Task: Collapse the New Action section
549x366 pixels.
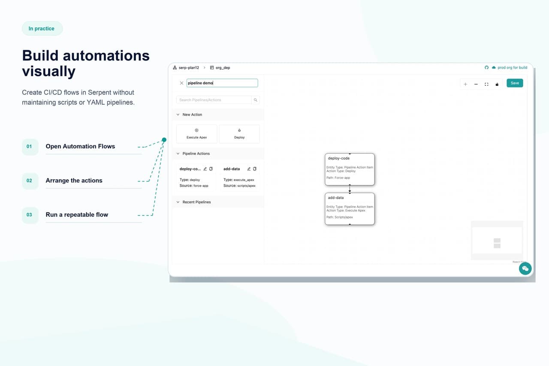Action: click(x=178, y=115)
